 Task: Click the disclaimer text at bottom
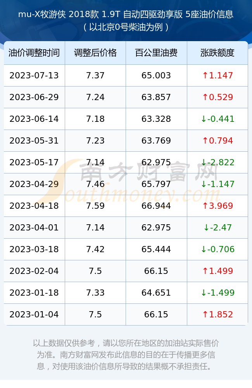[126, 355]
